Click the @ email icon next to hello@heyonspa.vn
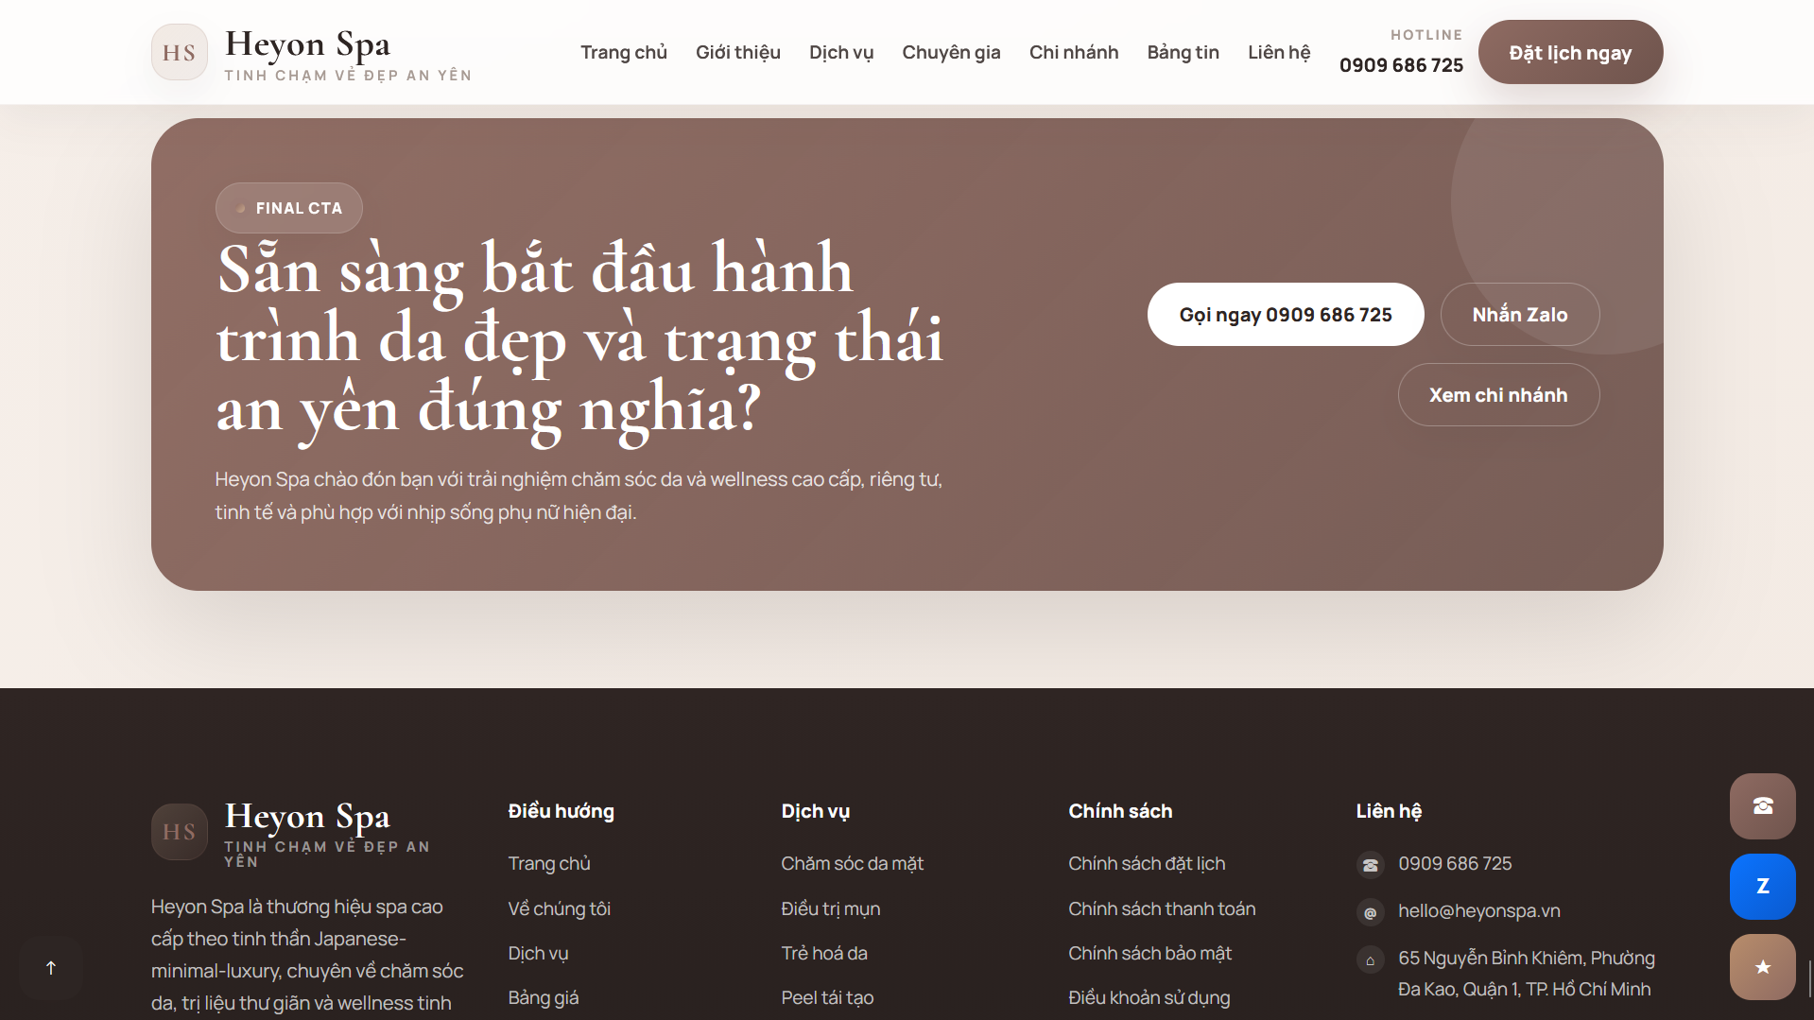 pyautogui.click(x=1370, y=912)
